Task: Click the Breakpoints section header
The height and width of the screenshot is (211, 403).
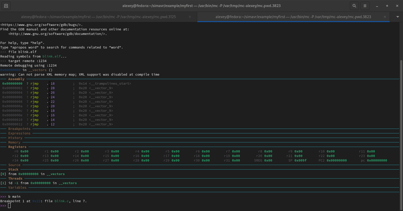Action: pos(19,129)
